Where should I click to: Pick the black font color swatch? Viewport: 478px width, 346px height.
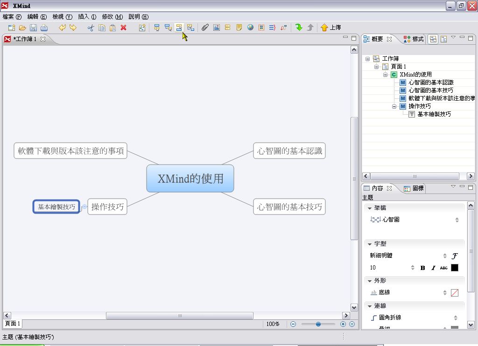point(455,268)
